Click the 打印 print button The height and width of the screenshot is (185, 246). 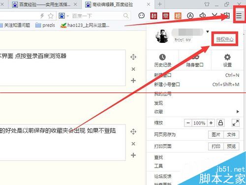point(216,146)
